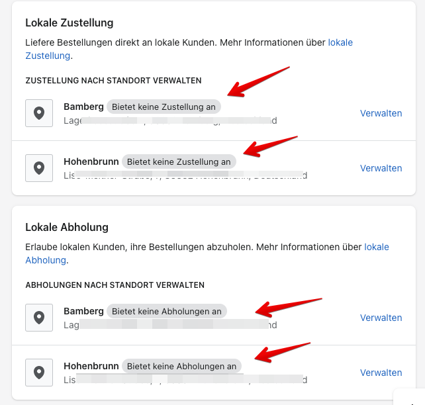Select the Bamberg name in the pickup list
This screenshot has width=425, height=405.
83,311
